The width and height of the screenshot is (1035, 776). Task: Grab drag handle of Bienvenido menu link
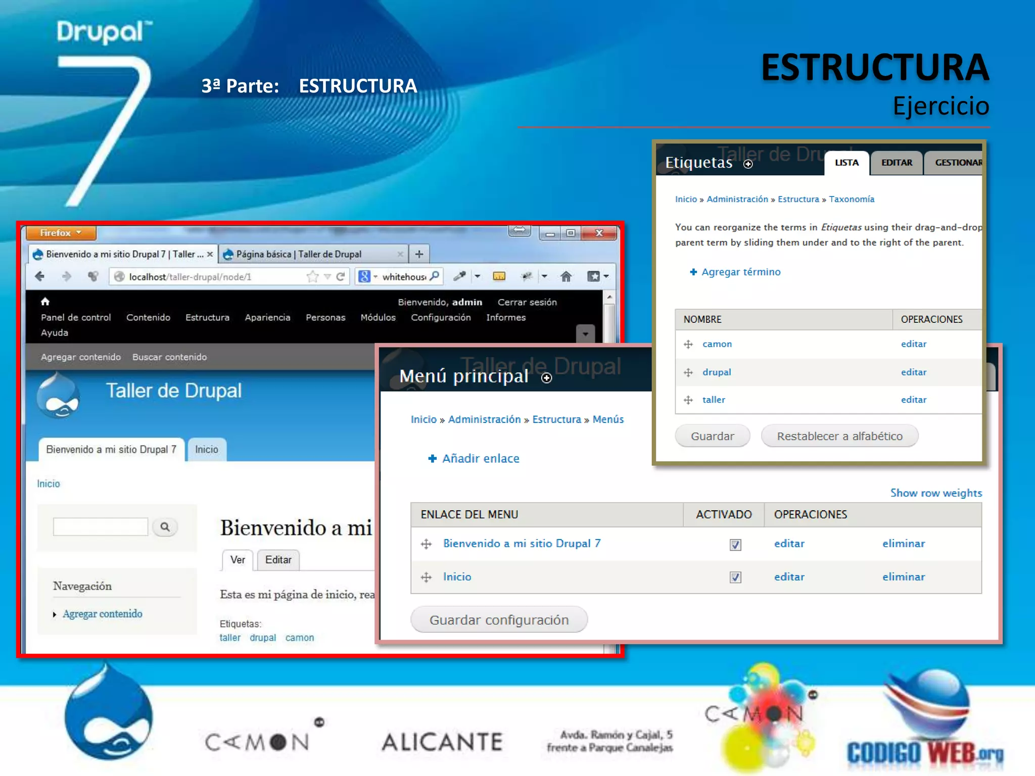coord(426,544)
